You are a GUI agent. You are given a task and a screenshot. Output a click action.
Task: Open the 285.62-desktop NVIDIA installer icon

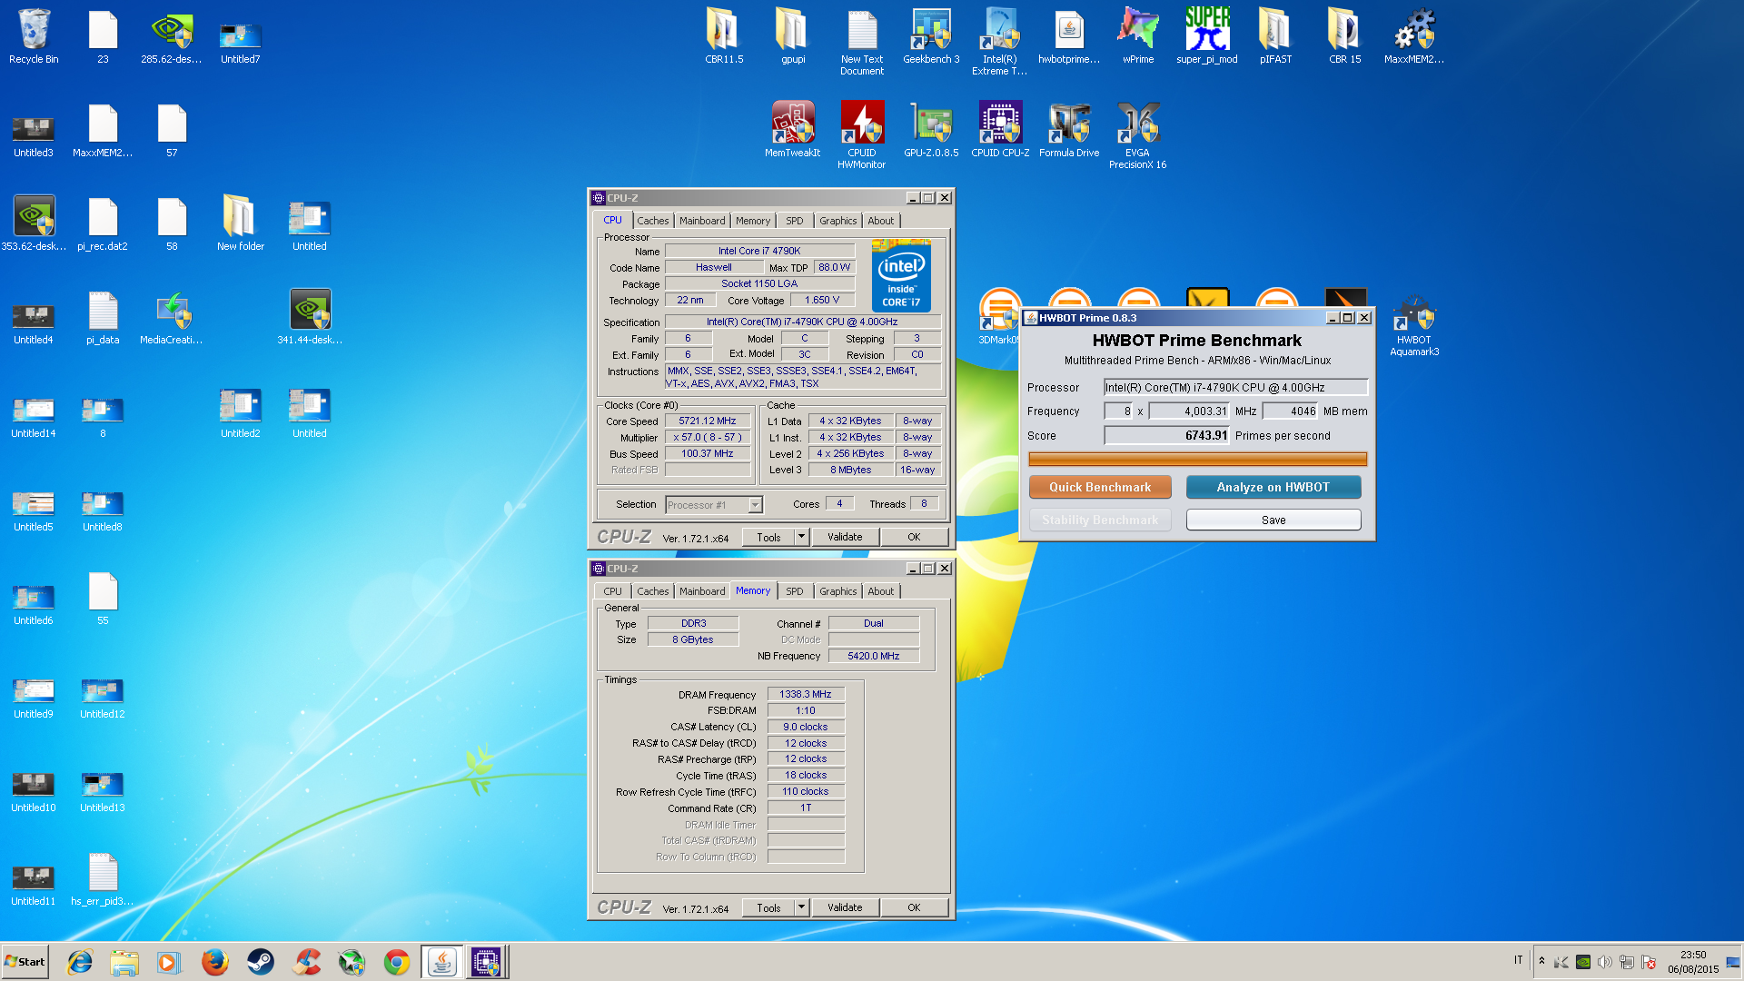(x=172, y=37)
